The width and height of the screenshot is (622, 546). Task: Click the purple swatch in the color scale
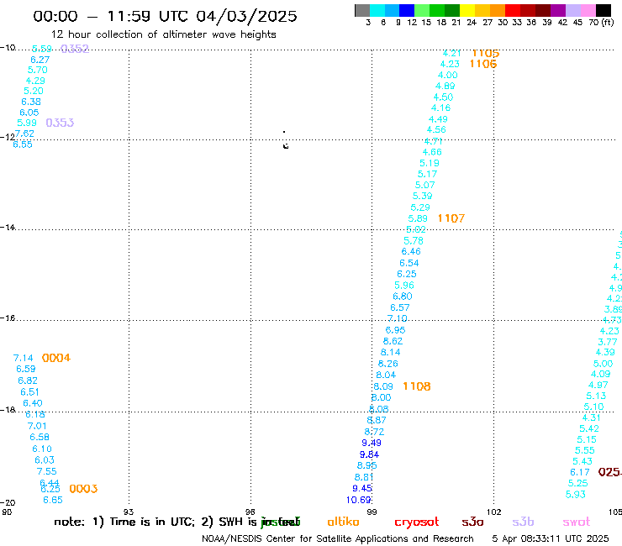coord(558,10)
